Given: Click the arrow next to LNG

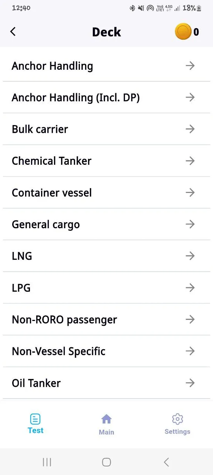Looking at the screenshot, I should (190, 256).
